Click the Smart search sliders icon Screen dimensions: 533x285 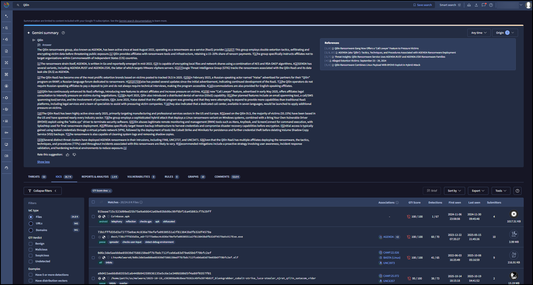pyautogui.click(x=459, y=5)
